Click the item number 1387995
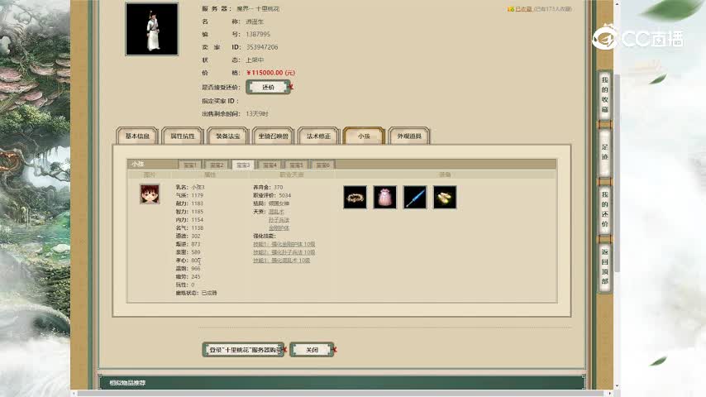Image resolution: width=706 pixels, height=397 pixels. [x=258, y=34]
